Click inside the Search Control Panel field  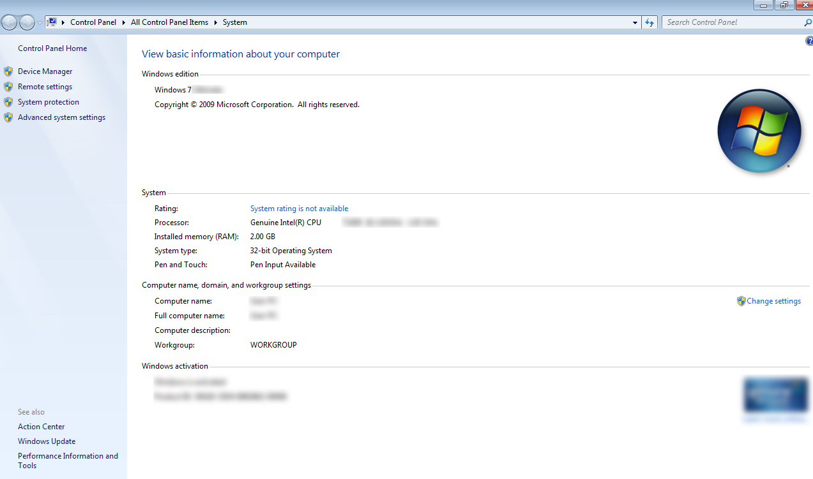coord(728,22)
